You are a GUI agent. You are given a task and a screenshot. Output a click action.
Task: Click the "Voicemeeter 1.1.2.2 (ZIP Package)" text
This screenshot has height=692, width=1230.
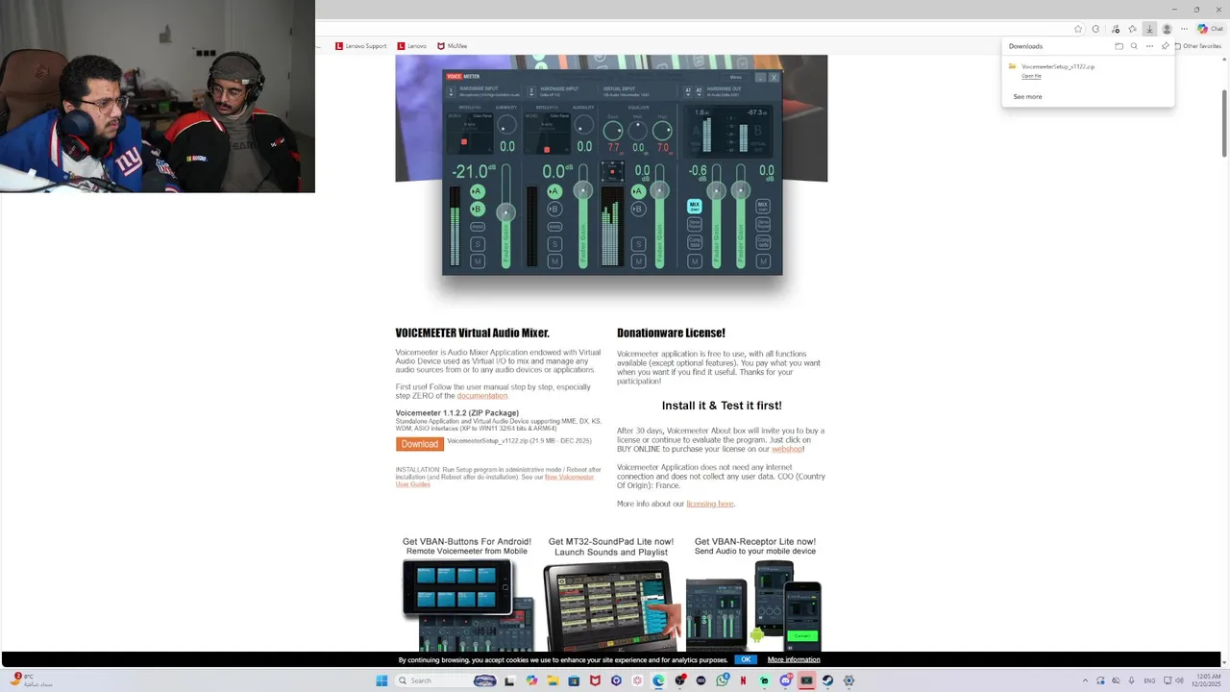[x=457, y=413]
